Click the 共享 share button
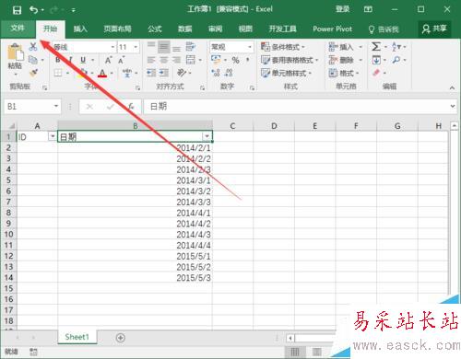461x359 pixels. click(434, 29)
